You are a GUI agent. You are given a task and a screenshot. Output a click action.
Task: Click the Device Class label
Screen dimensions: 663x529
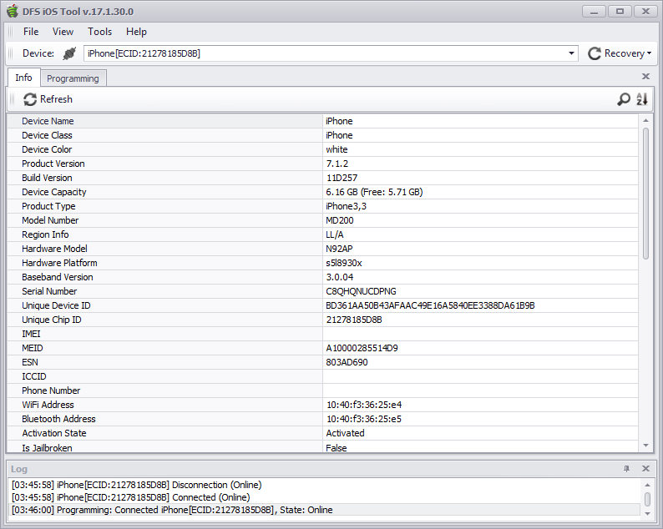(x=47, y=135)
